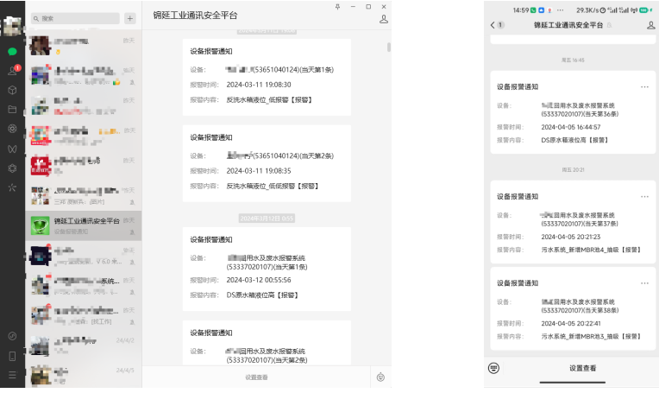Open the Contacts icon with red badge
659x393 pixels.
pos(13,71)
